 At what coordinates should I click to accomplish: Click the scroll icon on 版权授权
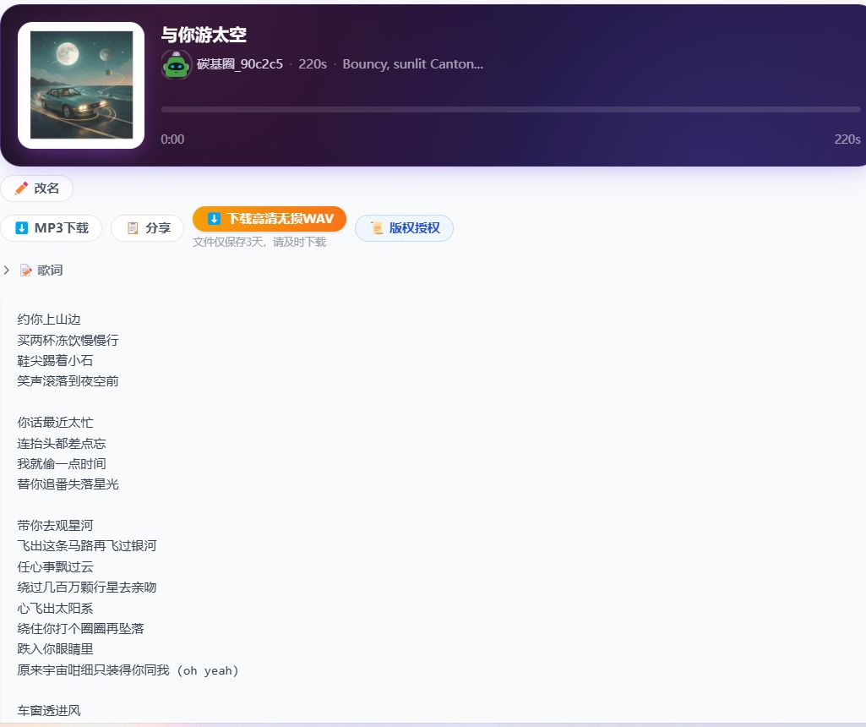(x=377, y=228)
